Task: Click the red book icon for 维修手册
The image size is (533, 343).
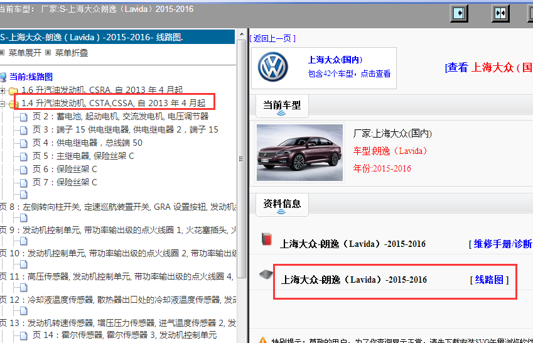Action: tap(267, 239)
